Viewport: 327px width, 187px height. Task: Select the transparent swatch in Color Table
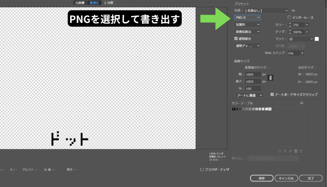click(x=270, y=109)
